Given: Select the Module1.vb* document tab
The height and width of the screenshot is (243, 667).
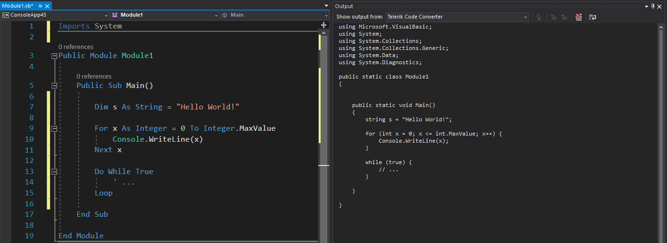Looking at the screenshot, I should pyautogui.click(x=17, y=6).
